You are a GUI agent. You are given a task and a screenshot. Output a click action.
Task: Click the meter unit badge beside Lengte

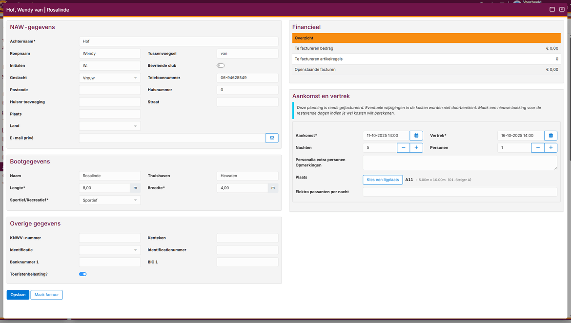point(135,187)
